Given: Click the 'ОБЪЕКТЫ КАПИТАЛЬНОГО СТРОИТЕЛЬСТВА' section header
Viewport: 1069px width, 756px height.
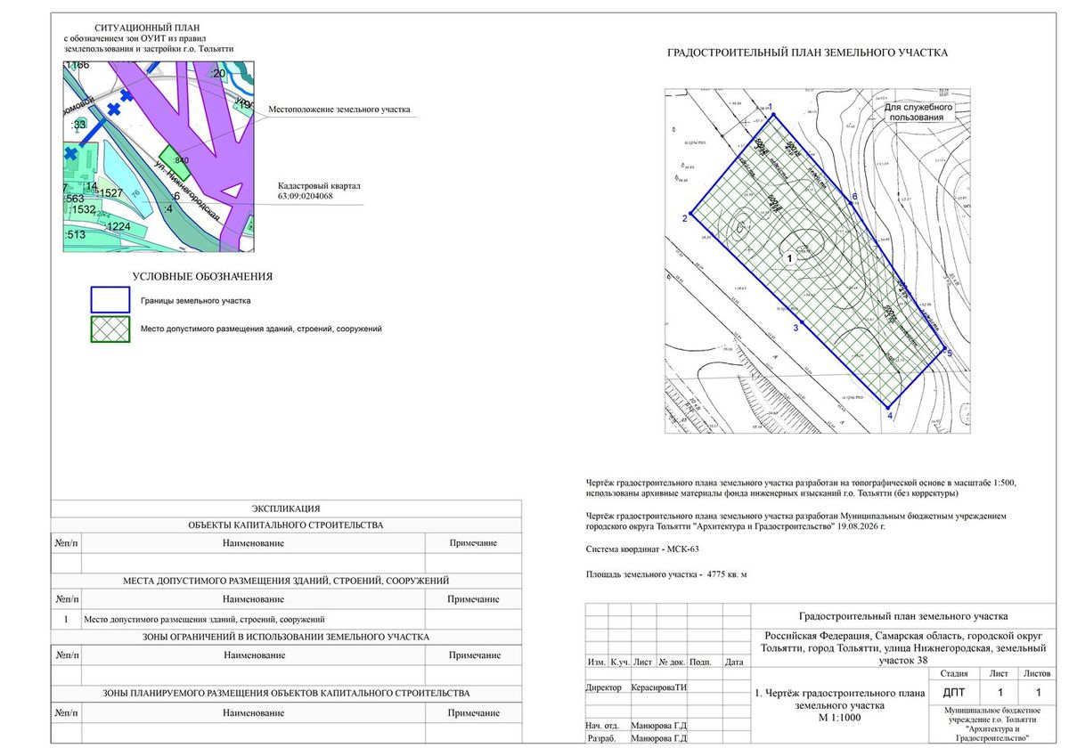Looking at the screenshot, I should point(286,525).
